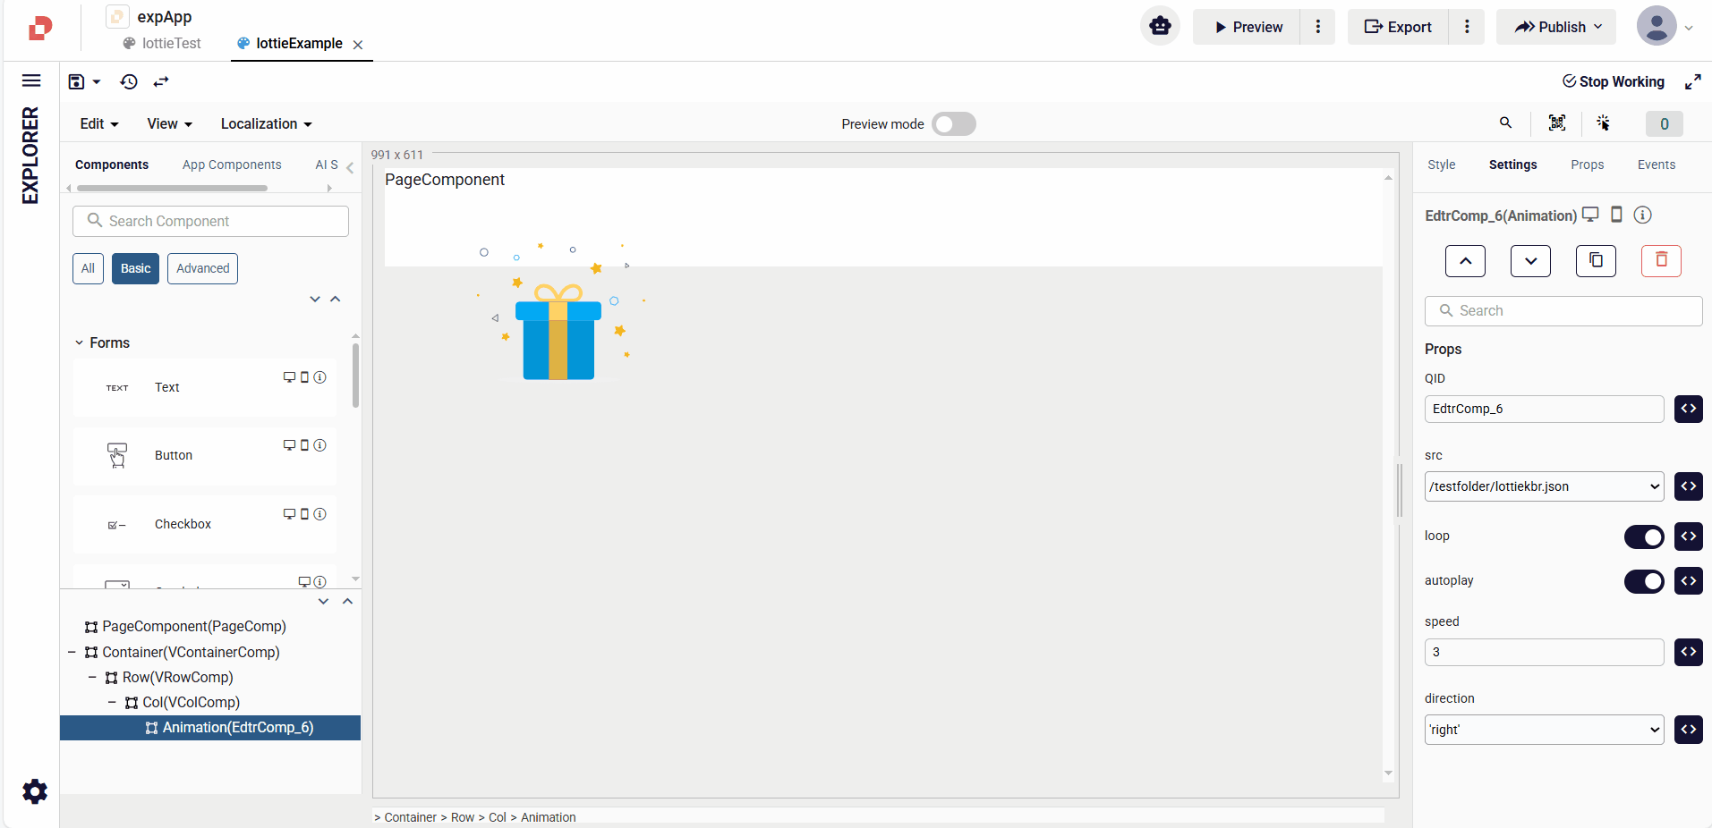Image resolution: width=1712 pixels, height=828 pixels.
Task: Click the fullscreen expand arrows icon
Action: 1692,82
